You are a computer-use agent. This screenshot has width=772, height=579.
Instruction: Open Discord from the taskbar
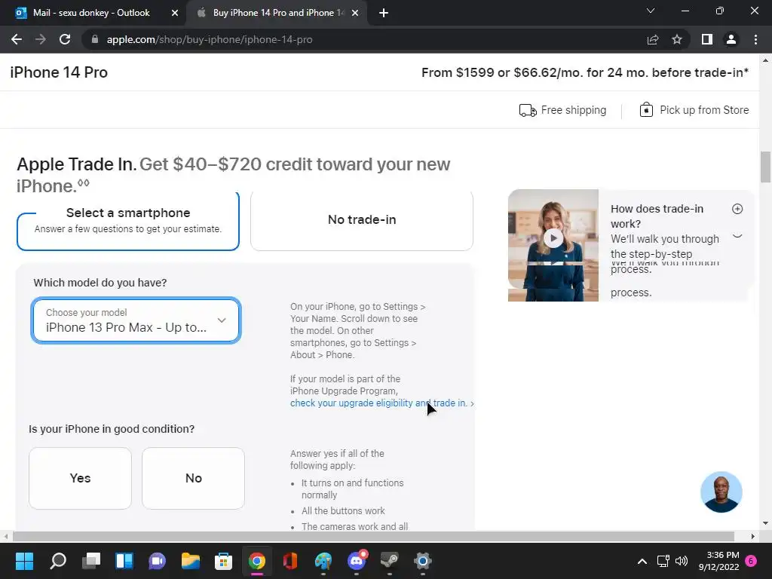pos(357,561)
